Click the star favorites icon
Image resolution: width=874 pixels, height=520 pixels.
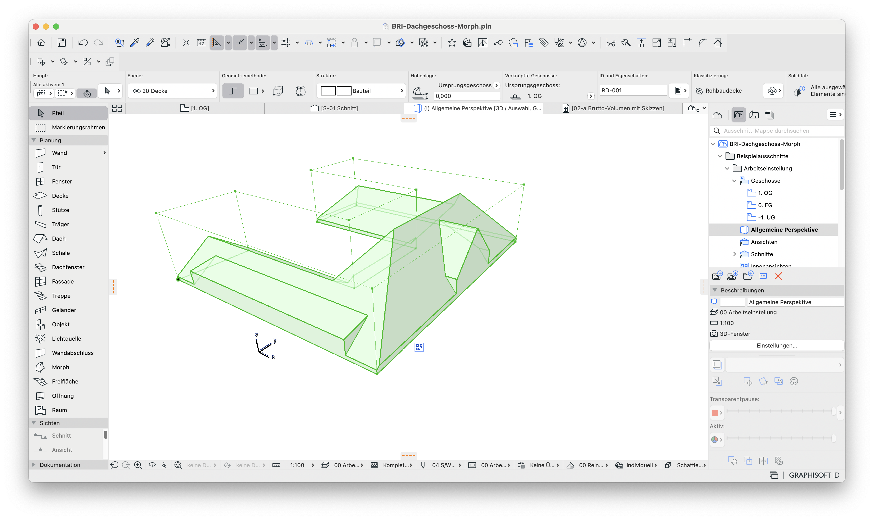point(452,43)
